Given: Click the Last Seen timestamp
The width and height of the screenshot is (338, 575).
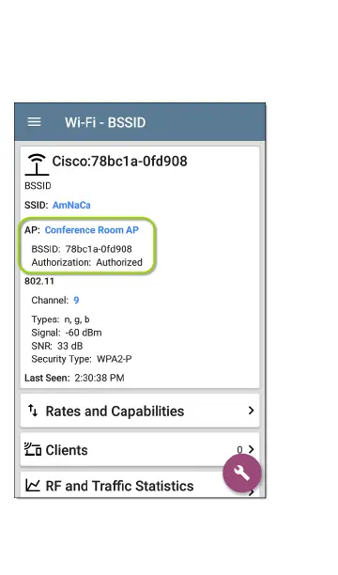Looking at the screenshot, I should coord(74,378).
